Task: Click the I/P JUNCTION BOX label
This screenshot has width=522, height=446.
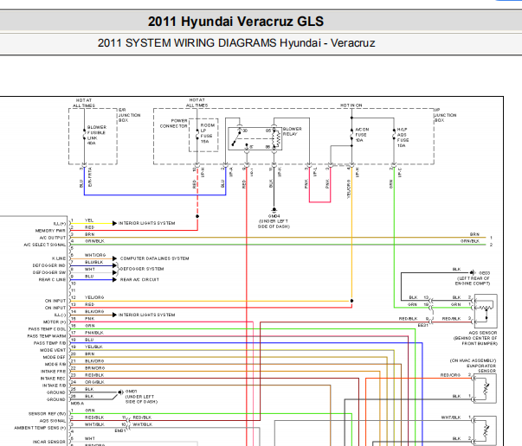Action: [445, 115]
